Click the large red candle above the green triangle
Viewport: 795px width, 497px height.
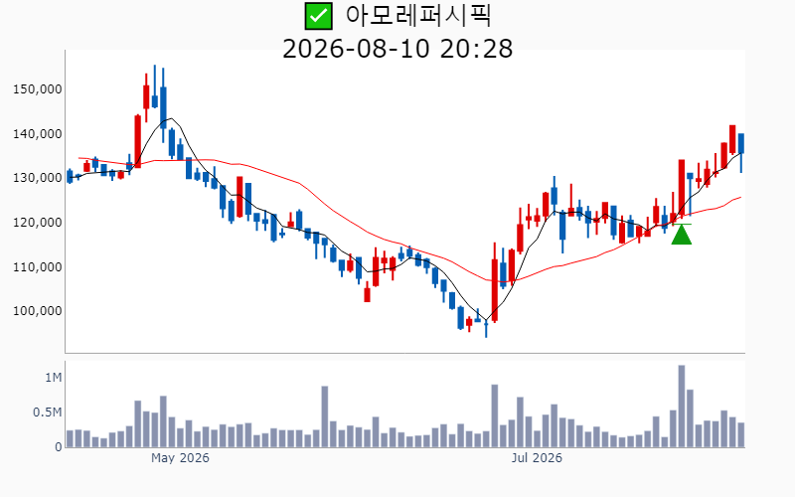682,189
